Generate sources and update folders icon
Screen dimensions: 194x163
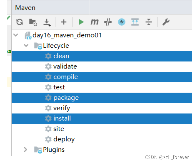click(x=33, y=22)
